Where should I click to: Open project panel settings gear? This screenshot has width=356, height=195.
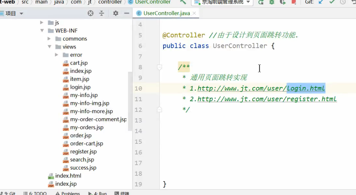coord(116,13)
